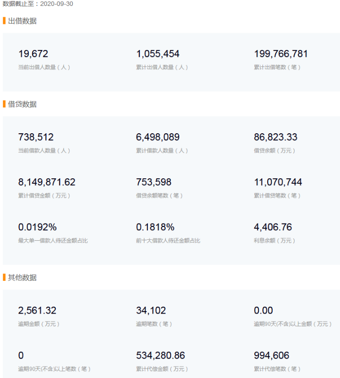
Task: Select the 0.0192% largest single borrower ratio
Action: [38, 227]
